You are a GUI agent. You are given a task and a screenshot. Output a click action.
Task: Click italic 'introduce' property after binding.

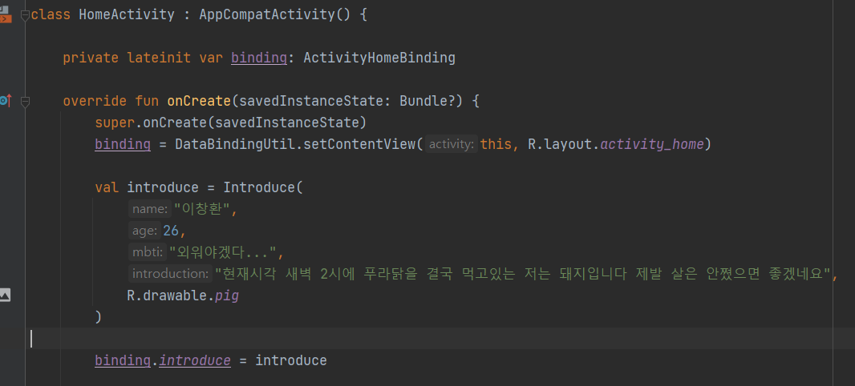click(195, 360)
